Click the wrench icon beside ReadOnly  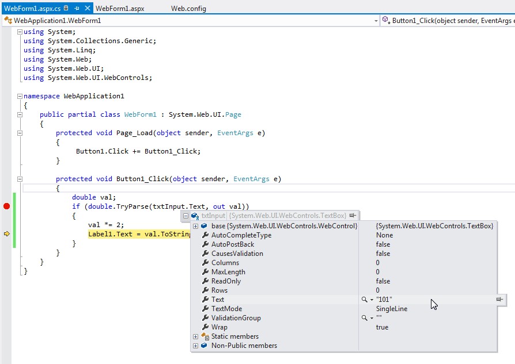(x=205, y=281)
